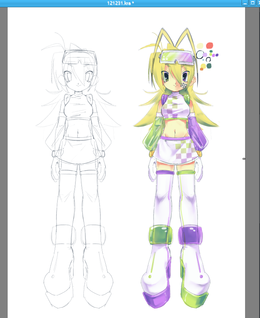Pick the orange color dab on canvas
260x318 pixels.
(201, 69)
